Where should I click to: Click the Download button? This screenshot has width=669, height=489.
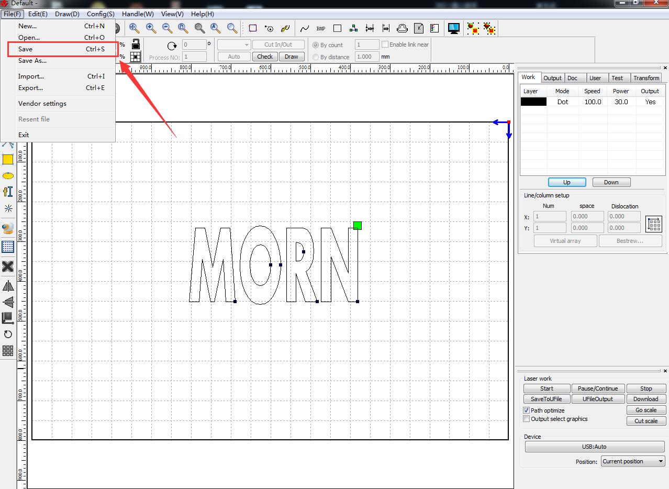[646, 399]
